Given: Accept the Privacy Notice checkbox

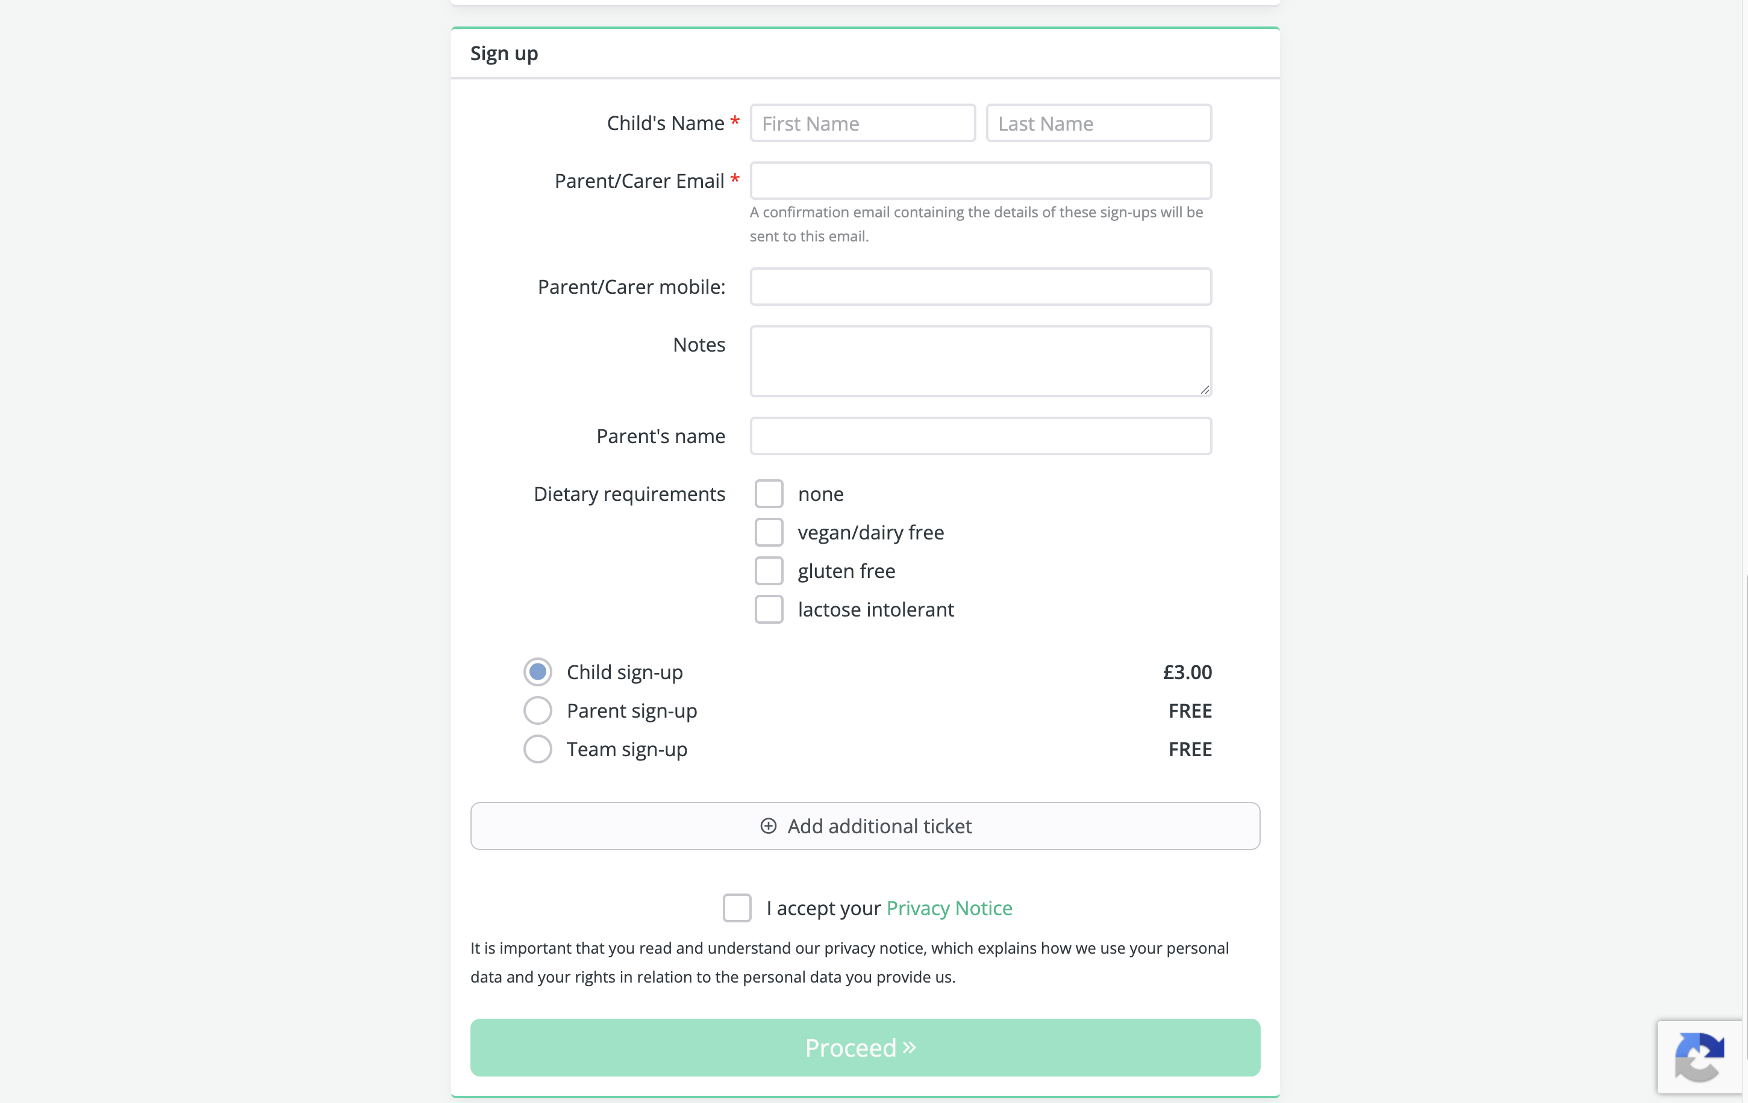Looking at the screenshot, I should click(x=737, y=907).
